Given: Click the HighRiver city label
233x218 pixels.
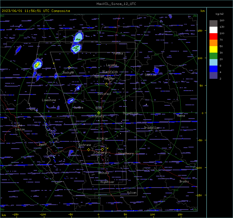Looking at the screenshot, I should (x=107, y=182).
